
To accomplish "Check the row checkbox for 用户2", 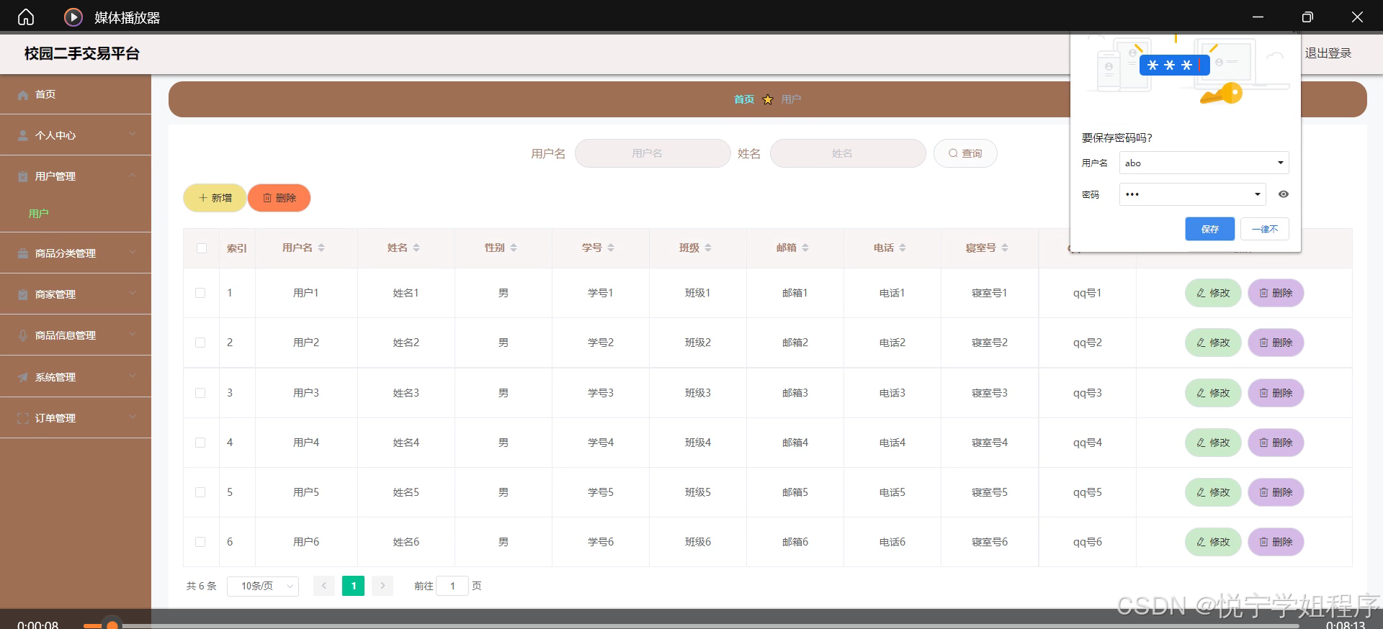I will [200, 343].
